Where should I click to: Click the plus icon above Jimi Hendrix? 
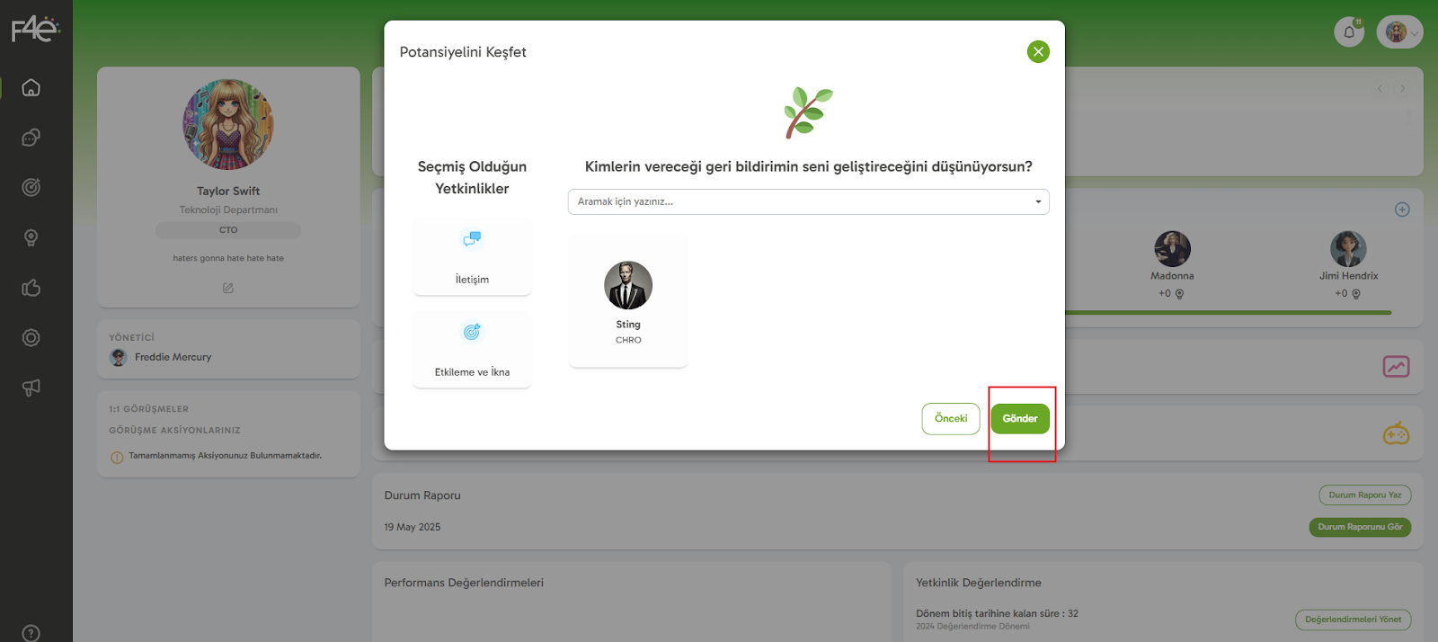[x=1401, y=210]
